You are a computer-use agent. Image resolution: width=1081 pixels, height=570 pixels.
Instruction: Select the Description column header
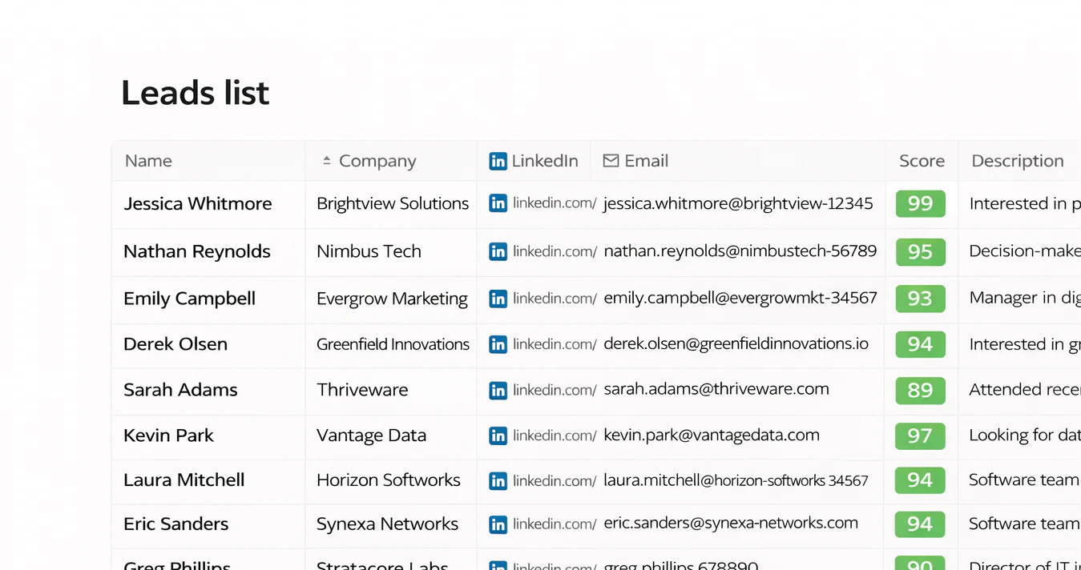pyautogui.click(x=1017, y=161)
